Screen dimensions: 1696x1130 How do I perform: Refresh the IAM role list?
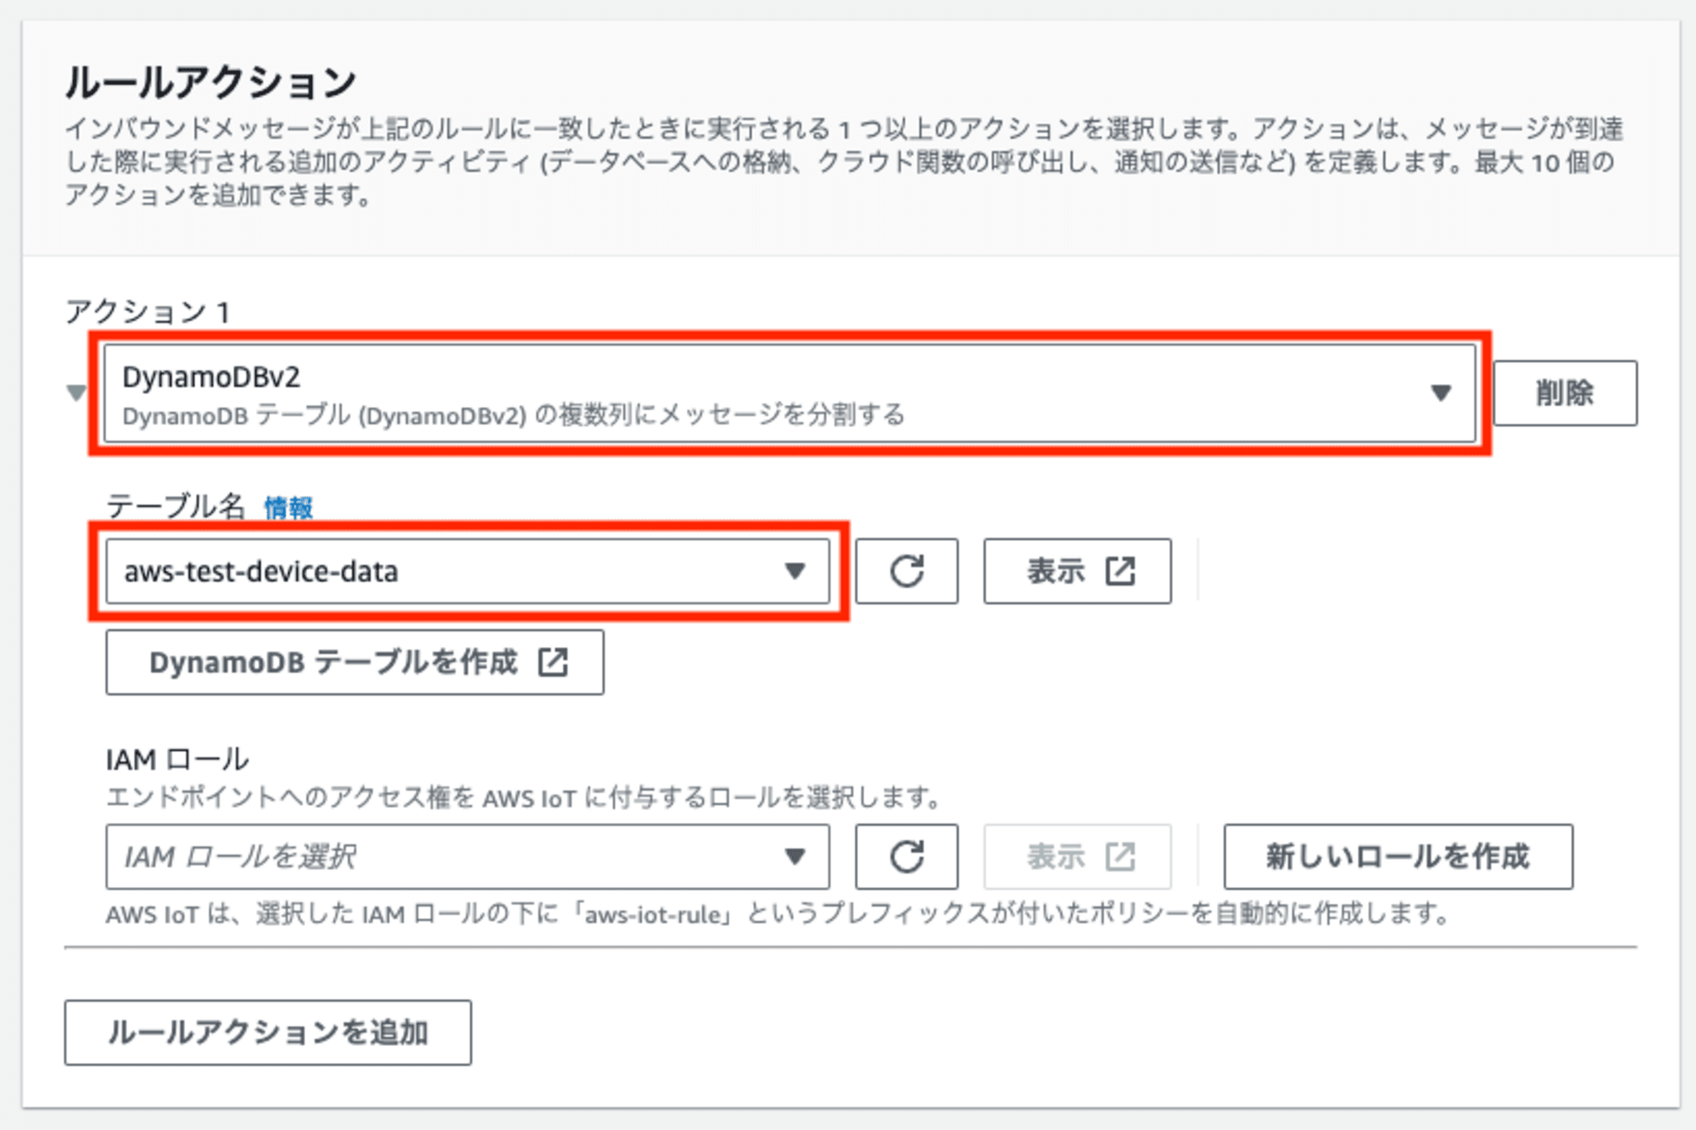click(x=907, y=857)
